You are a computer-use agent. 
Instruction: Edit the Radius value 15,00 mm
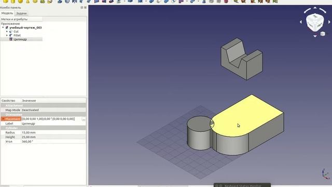pyautogui.click(x=53, y=132)
